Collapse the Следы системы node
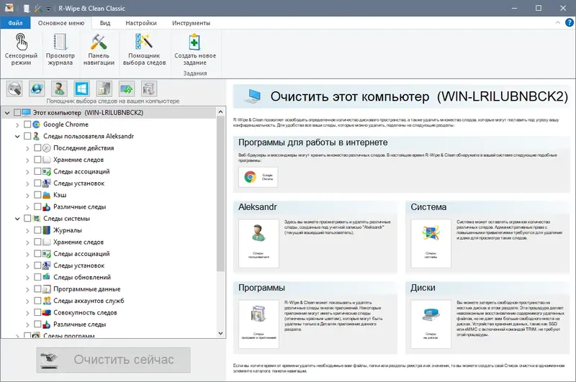 (17, 219)
